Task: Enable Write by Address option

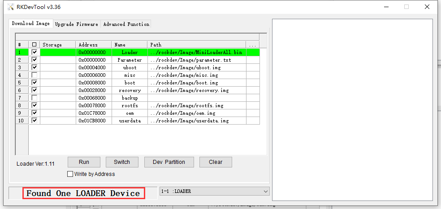Action: [70, 174]
